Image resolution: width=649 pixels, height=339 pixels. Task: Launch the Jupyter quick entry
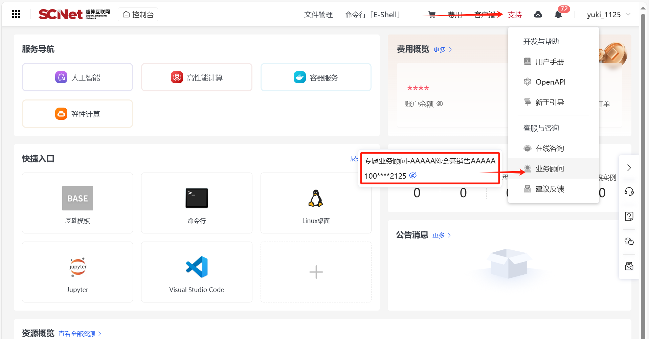(x=77, y=272)
